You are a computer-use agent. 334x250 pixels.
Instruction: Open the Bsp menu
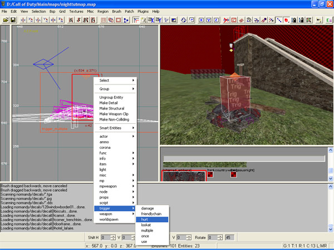pos(52,12)
